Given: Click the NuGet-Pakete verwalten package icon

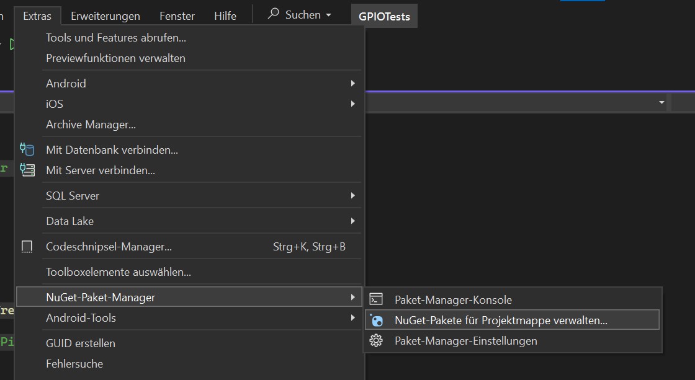Looking at the screenshot, I should (376, 320).
